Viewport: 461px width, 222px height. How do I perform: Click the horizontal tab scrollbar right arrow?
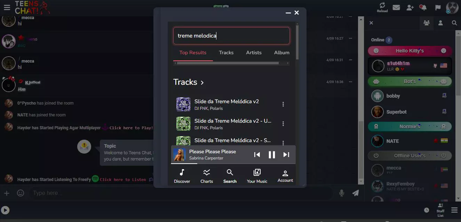(288, 63)
